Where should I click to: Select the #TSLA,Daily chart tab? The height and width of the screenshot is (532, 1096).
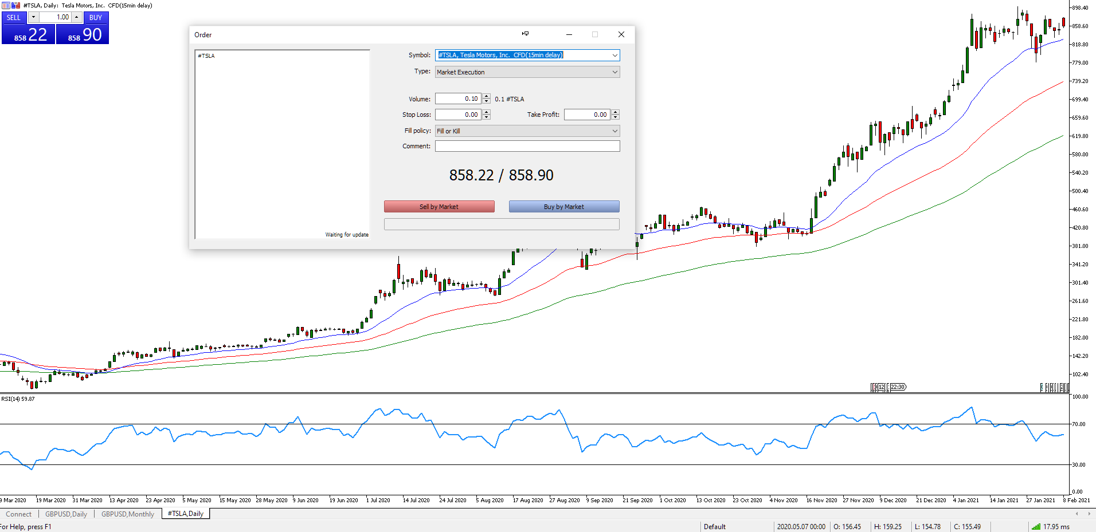coord(185,514)
